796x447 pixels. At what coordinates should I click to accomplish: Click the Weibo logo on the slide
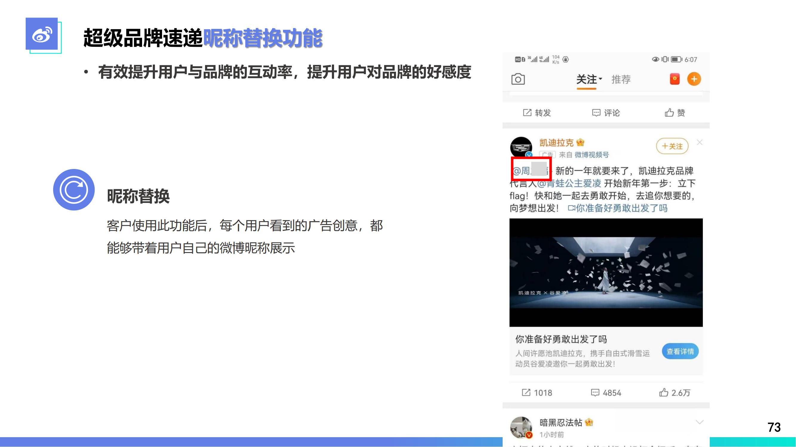(x=42, y=34)
